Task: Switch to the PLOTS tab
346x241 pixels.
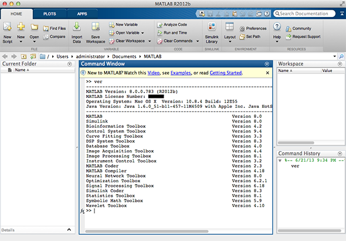Action: pos(50,14)
